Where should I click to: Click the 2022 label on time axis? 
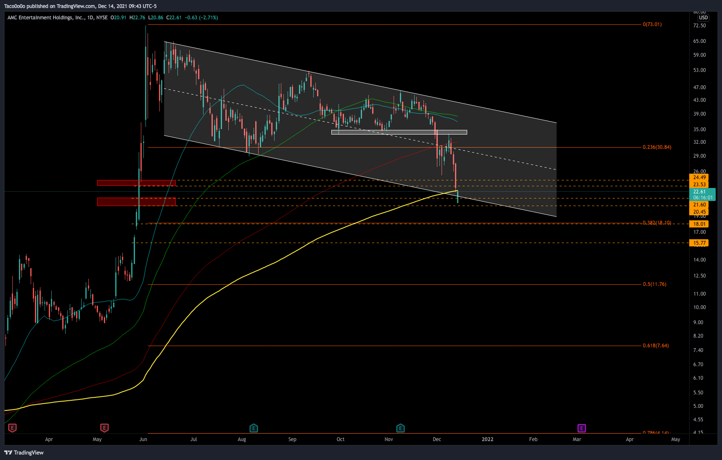pyautogui.click(x=487, y=439)
